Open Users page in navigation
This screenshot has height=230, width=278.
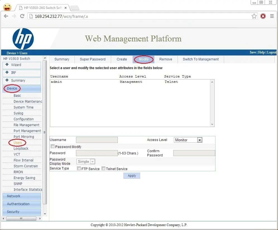[x=18, y=142]
